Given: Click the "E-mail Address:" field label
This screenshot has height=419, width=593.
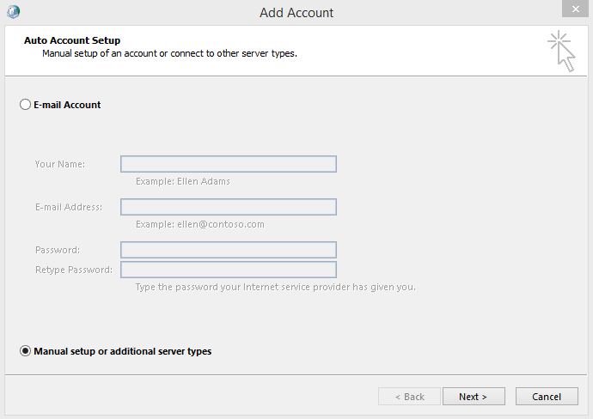Looking at the screenshot, I should coord(69,207).
